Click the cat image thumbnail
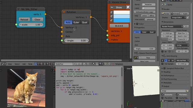Screen dimensions: 193x108 pyautogui.click(x=26, y=88)
